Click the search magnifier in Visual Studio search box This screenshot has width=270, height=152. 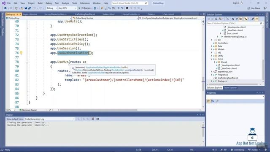tap(146, 3)
